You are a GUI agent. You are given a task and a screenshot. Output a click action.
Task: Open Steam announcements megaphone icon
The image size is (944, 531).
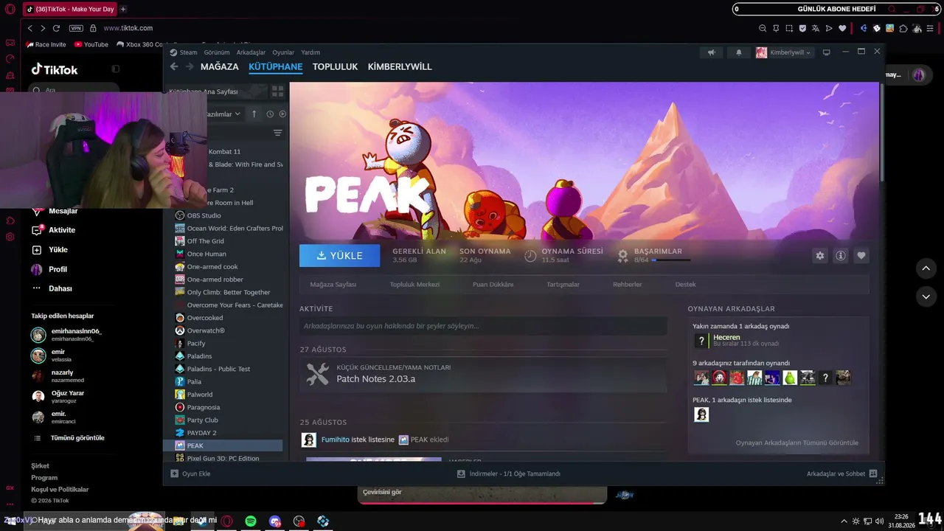click(x=712, y=52)
